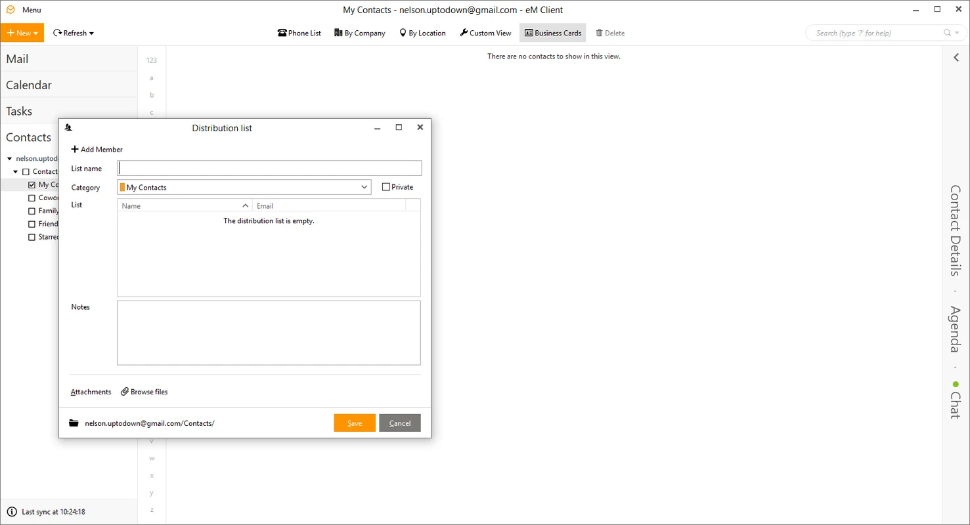The height and width of the screenshot is (525, 970).
Task: Switch to the Calendar section
Action: click(29, 85)
